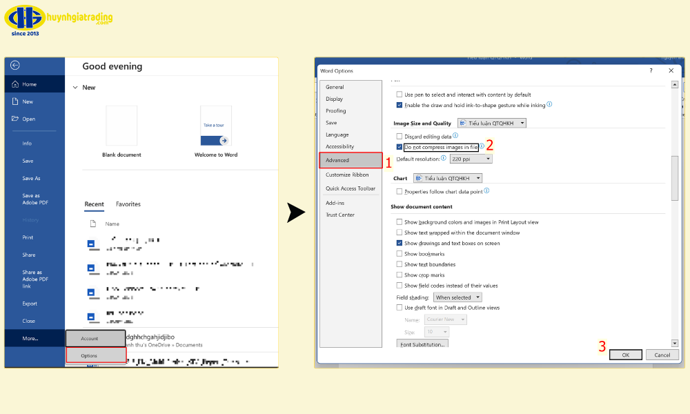Open the Blank document thumbnail

(121, 126)
